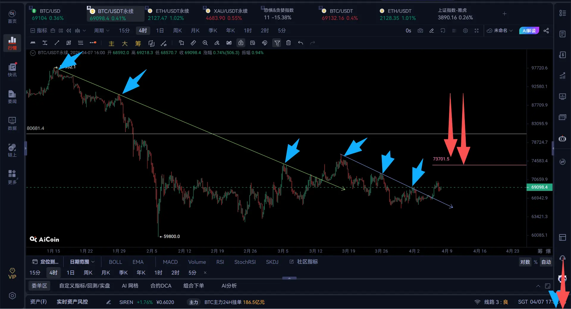The width and height of the screenshot is (571, 309).
Task: Select the AI 网格 bottom tab
Action: point(130,286)
